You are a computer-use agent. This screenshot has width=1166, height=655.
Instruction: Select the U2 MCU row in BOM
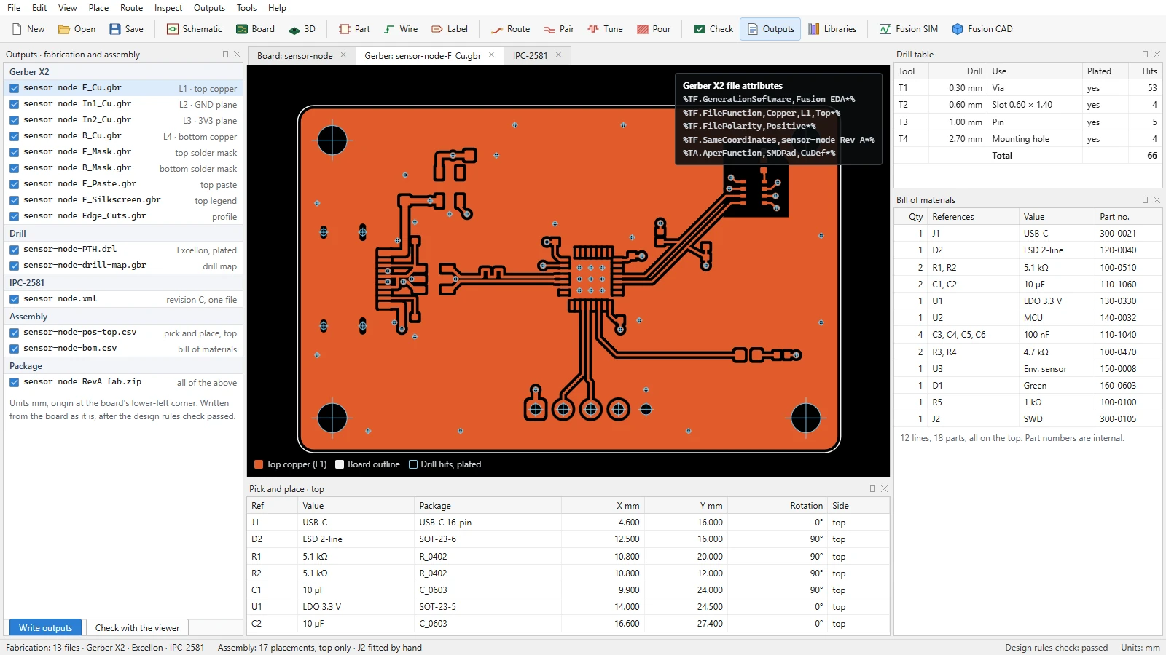[1028, 318]
